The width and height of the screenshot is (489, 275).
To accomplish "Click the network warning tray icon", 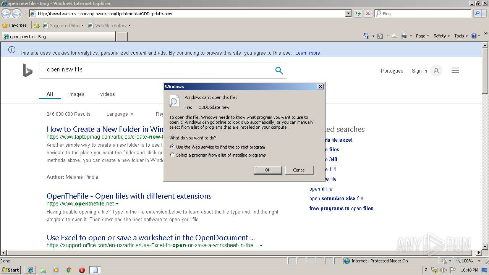I will tap(434, 270).
